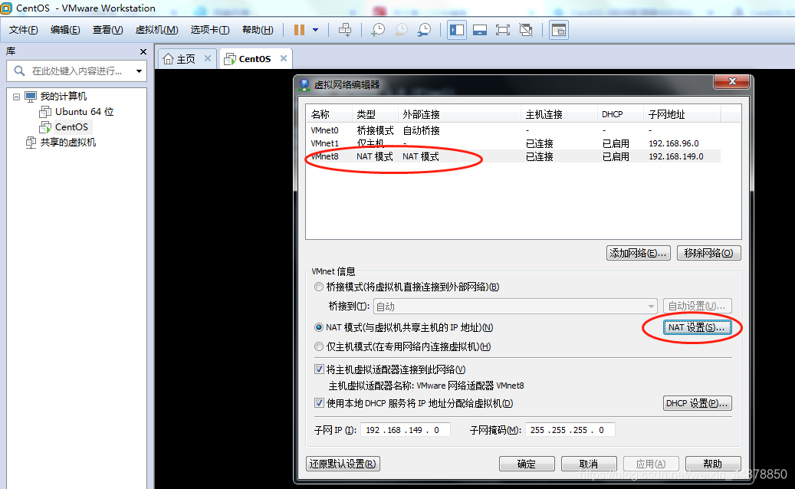Open NAT 设置(S)... button
Image resolution: width=795 pixels, height=489 pixels.
697,327
